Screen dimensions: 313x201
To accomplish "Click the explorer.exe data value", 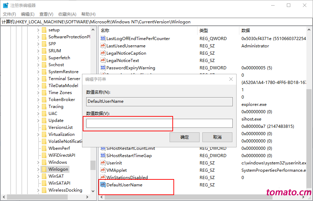I will coord(254,105).
